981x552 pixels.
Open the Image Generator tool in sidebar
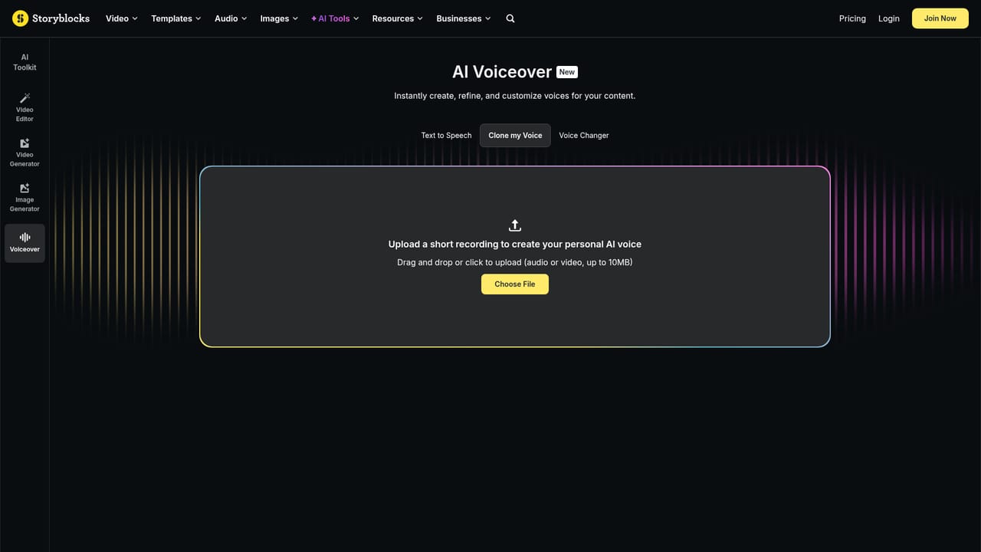[x=25, y=198]
